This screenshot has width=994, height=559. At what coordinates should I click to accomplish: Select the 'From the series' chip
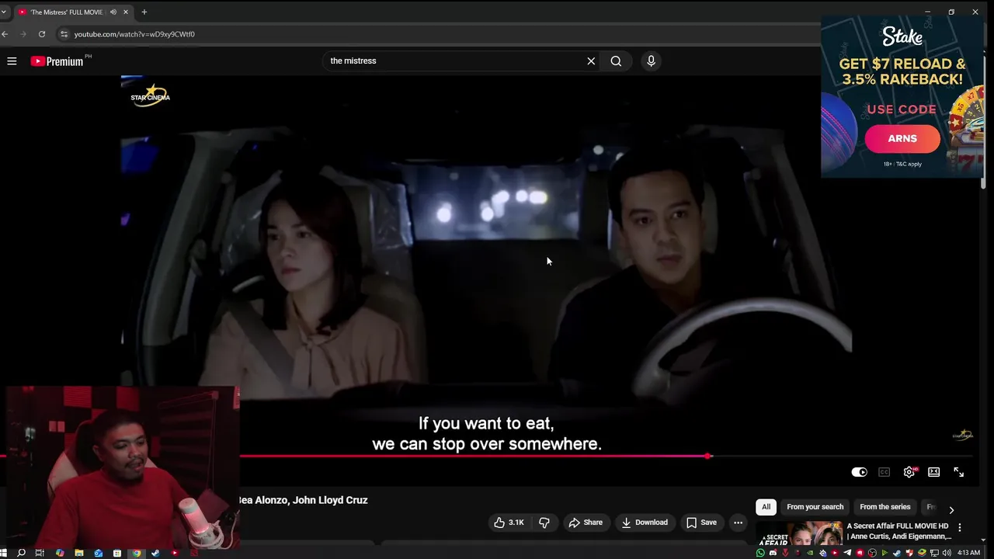(x=885, y=507)
